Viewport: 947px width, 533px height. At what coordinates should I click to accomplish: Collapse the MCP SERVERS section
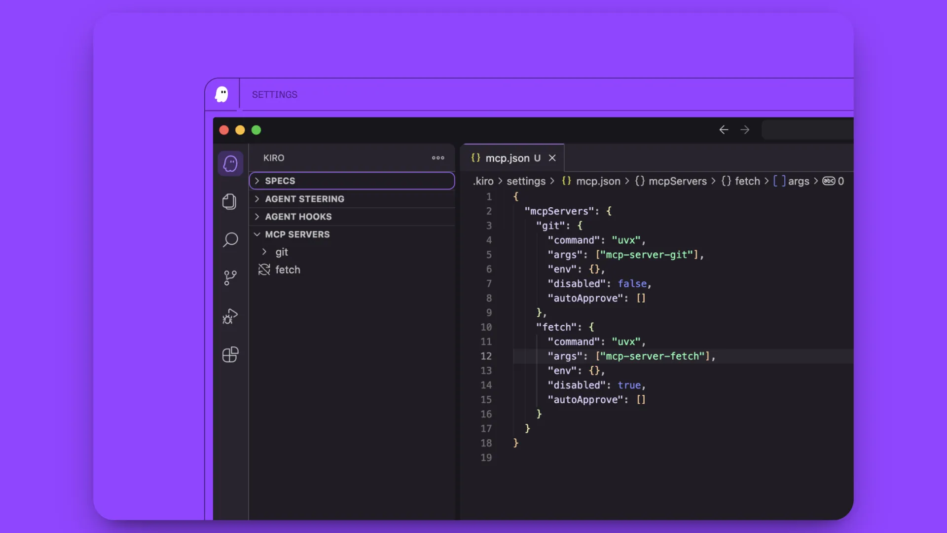click(x=297, y=234)
